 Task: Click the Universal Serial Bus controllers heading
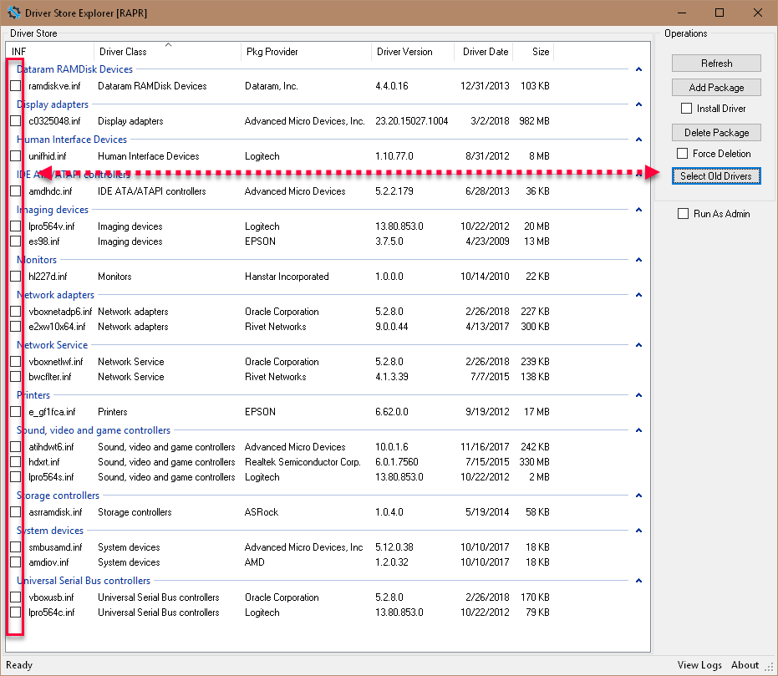click(x=84, y=580)
